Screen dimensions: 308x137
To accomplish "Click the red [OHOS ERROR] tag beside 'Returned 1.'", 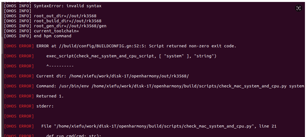I will pyautogui.click(x=19, y=96).
